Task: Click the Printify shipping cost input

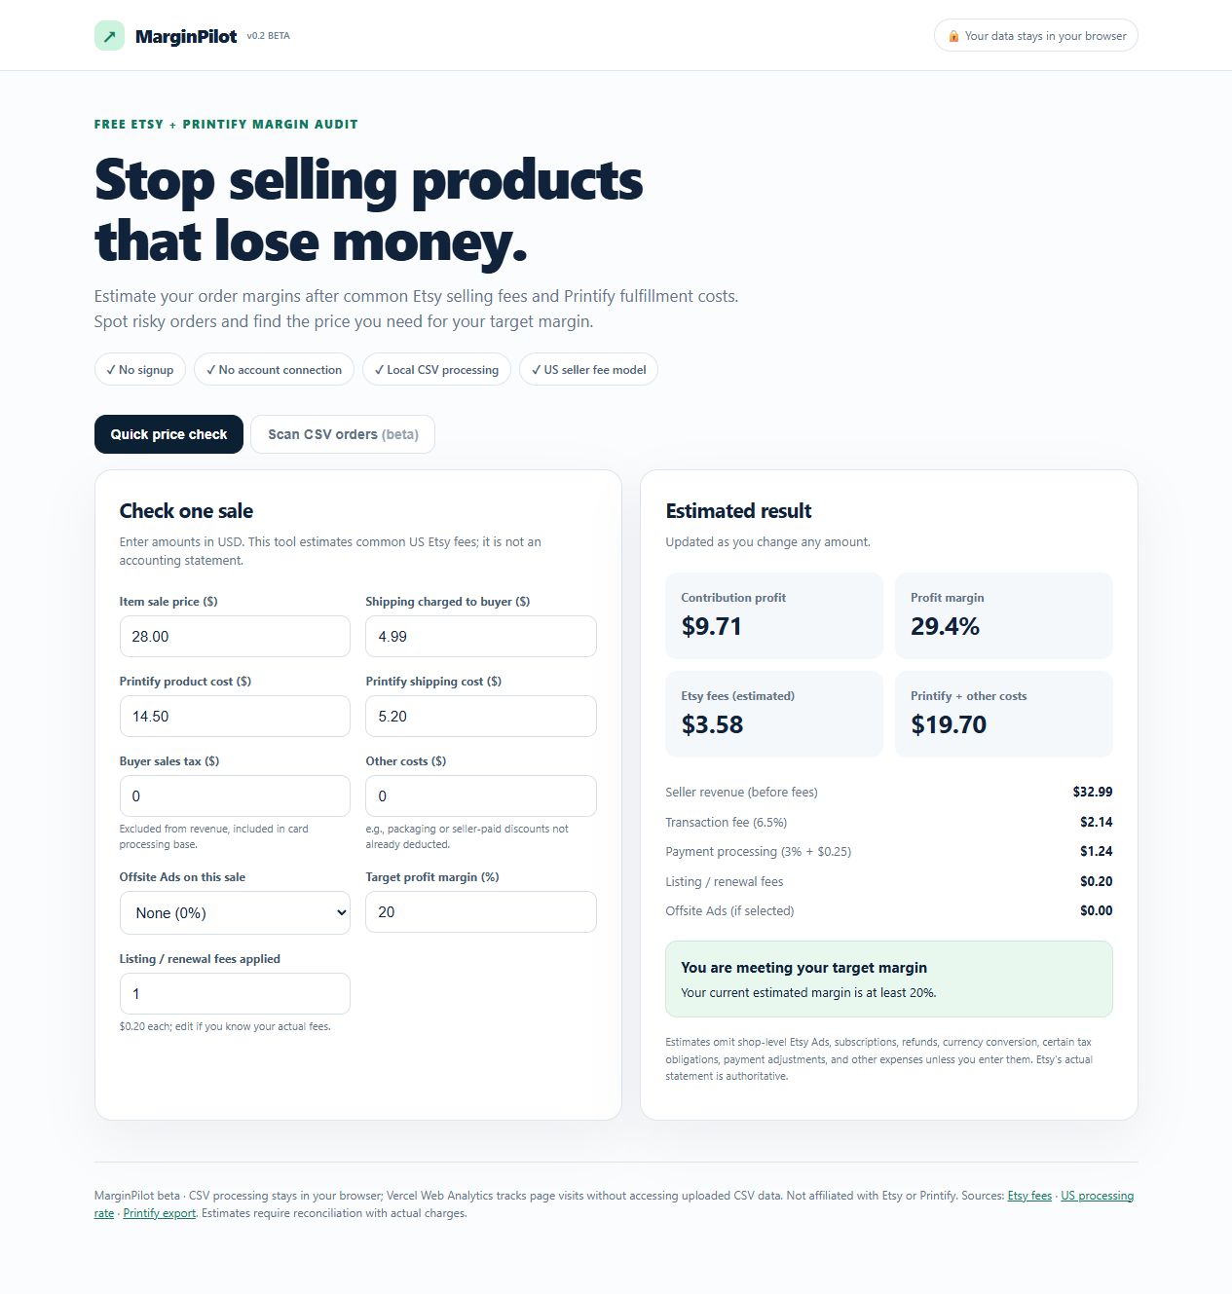Action: [481, 716]
